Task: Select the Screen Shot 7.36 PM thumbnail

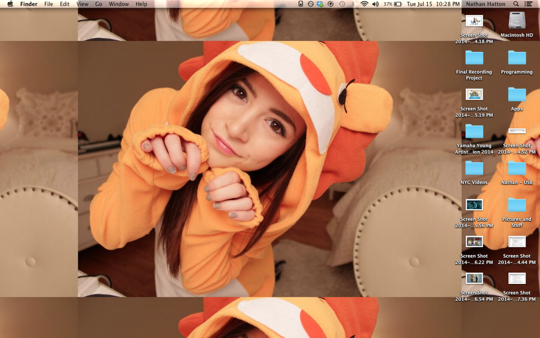Action: point(517,279)
